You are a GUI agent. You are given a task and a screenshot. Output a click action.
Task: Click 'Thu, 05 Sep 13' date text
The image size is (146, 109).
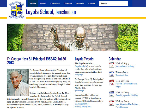[x=122, y=72]
